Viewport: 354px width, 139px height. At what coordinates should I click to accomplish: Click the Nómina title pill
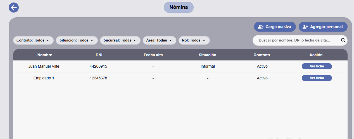coord(179,7)
